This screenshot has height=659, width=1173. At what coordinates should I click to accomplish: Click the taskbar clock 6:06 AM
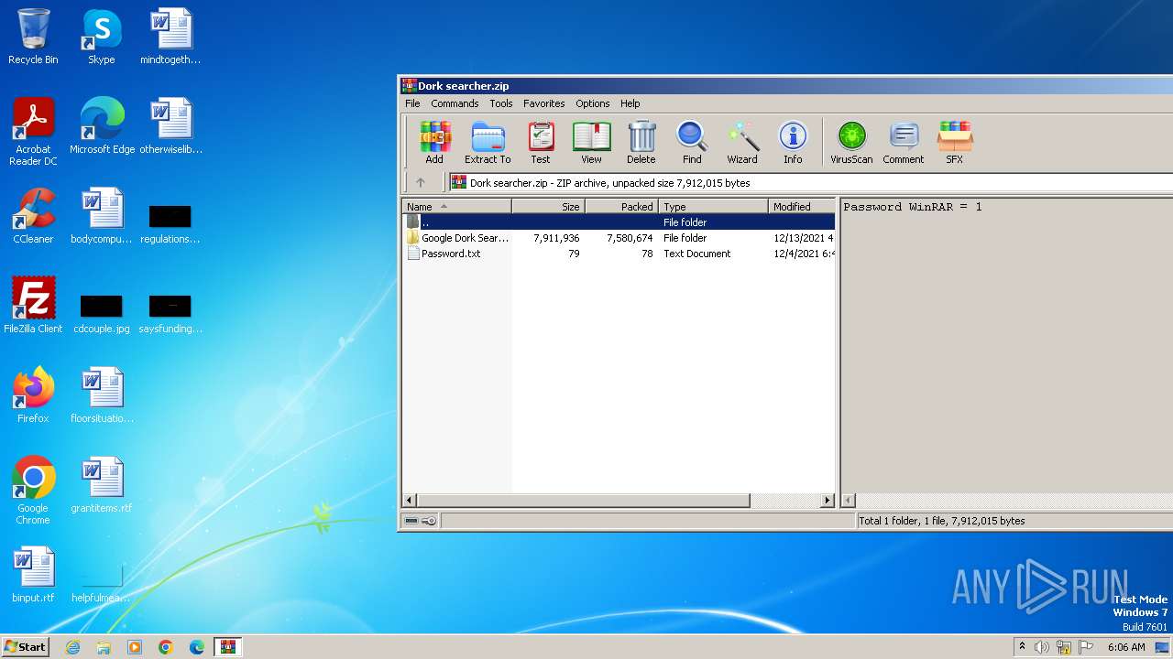pyautogui.click(x=1126, y=647)
